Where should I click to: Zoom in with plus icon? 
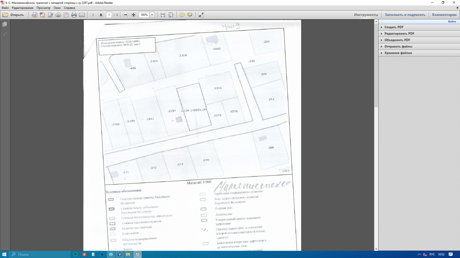point(134,15)
